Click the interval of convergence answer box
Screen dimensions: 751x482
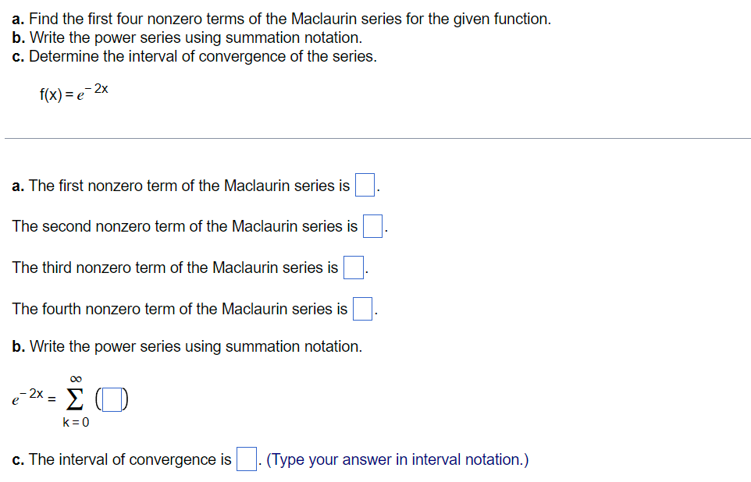click(x=245, y=459)
